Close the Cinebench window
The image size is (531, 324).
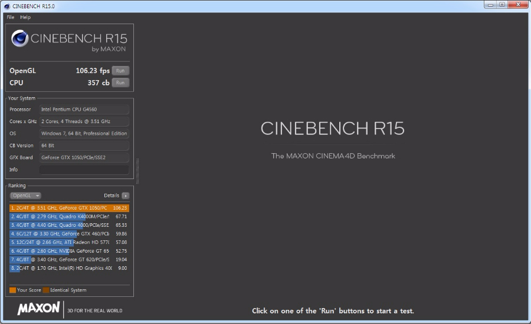tap(518, 5)
